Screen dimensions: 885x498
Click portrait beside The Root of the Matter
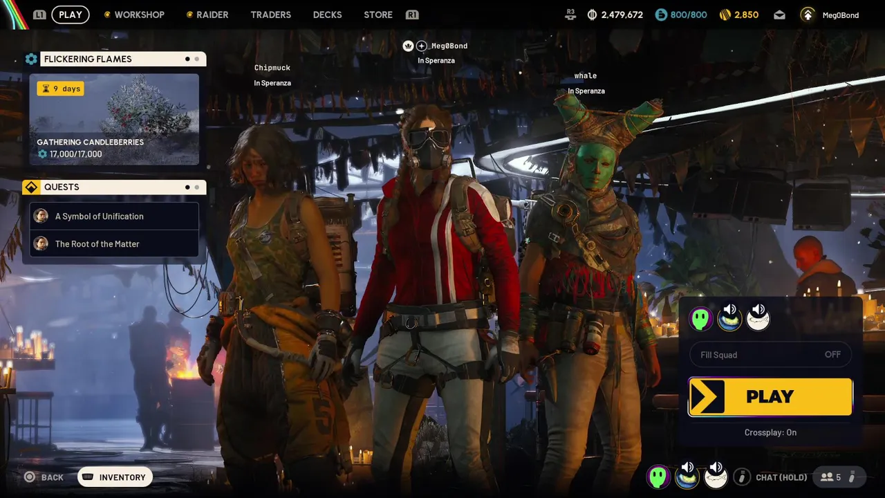tap(41, 244)
